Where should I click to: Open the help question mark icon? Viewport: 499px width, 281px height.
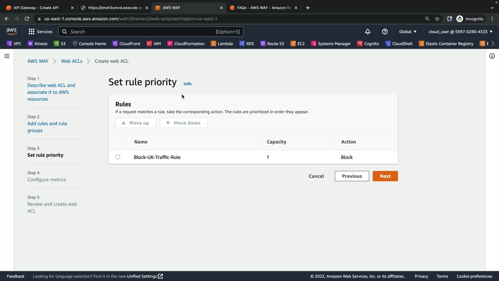coord(385,31)
